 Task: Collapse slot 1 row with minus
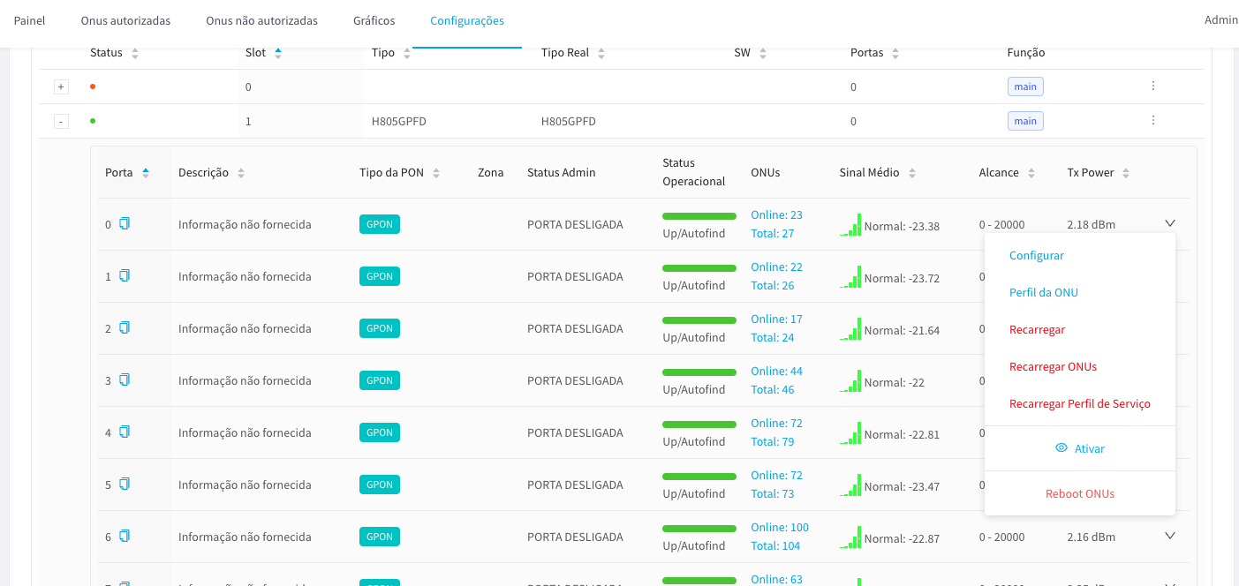pyautogui.click(x=61, y=121)
